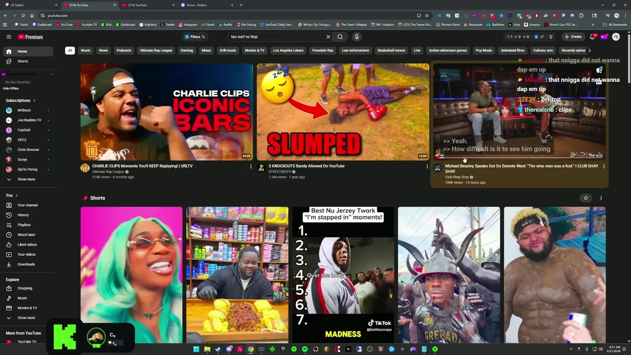Expand the Subscriptions section chevron

pos(34,101)
